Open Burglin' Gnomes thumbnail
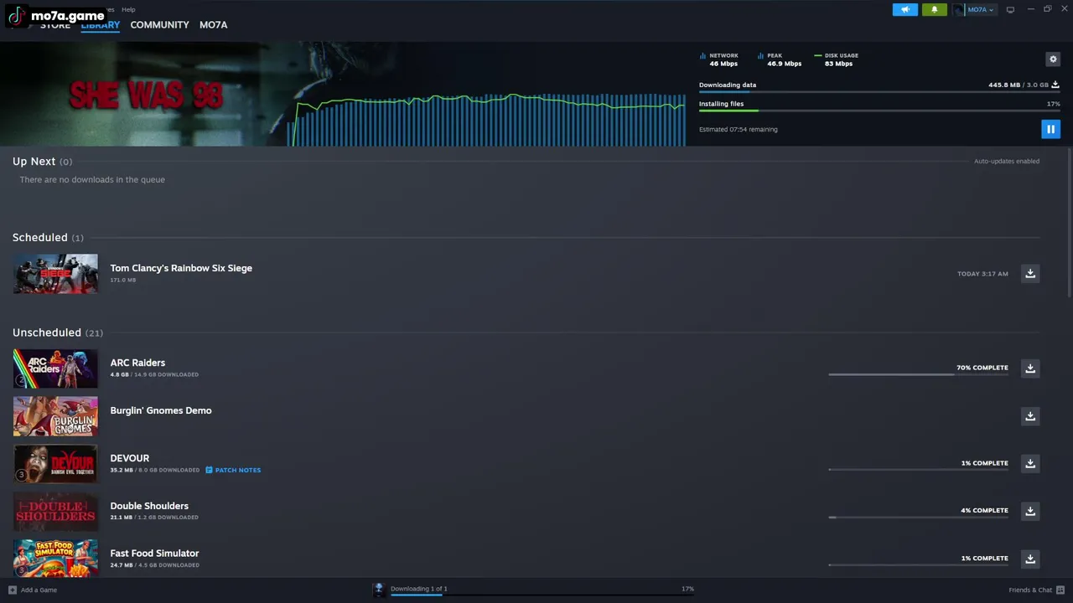The image size is (1073, 603). (x=55, y=416)
